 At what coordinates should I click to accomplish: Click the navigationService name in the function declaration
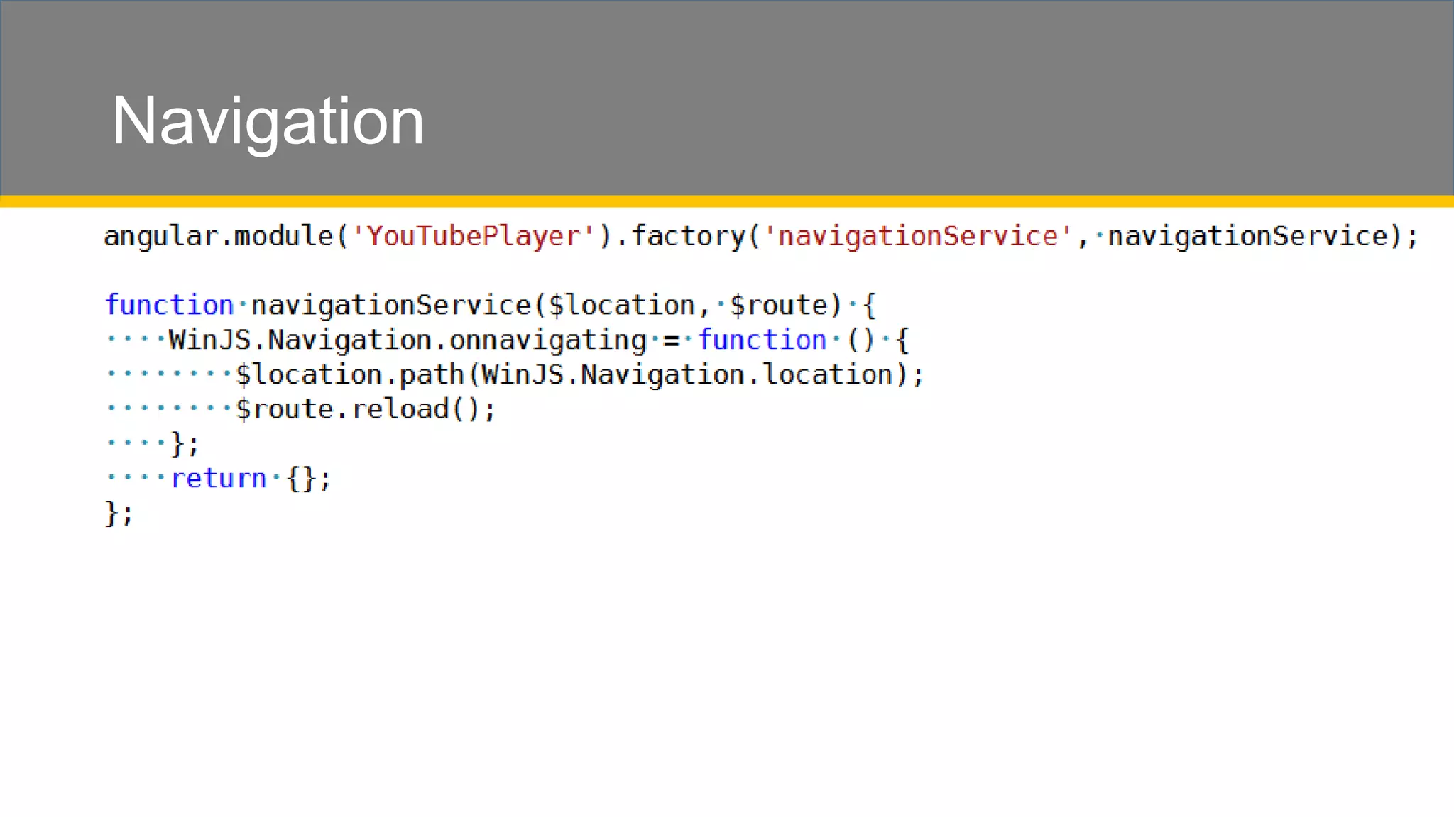click(391, 305)
